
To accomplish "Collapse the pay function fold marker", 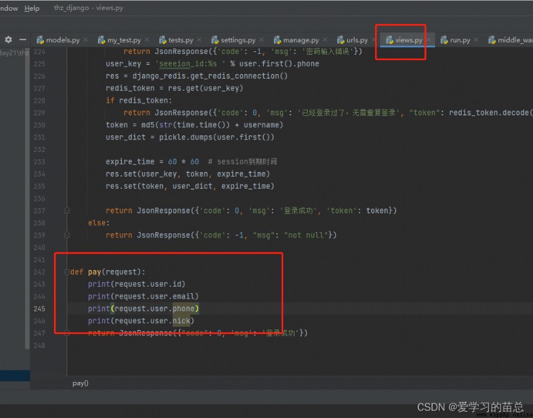I will (x=67, y=272).
